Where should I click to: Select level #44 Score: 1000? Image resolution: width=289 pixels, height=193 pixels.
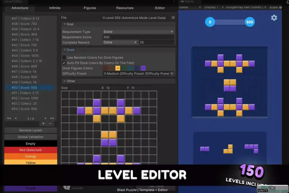pyautogui.click(x=30, y=56)
